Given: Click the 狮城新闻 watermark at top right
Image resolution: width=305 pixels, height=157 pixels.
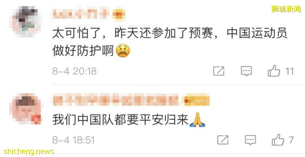Looking at the screenshot, I should pos(286,9).
